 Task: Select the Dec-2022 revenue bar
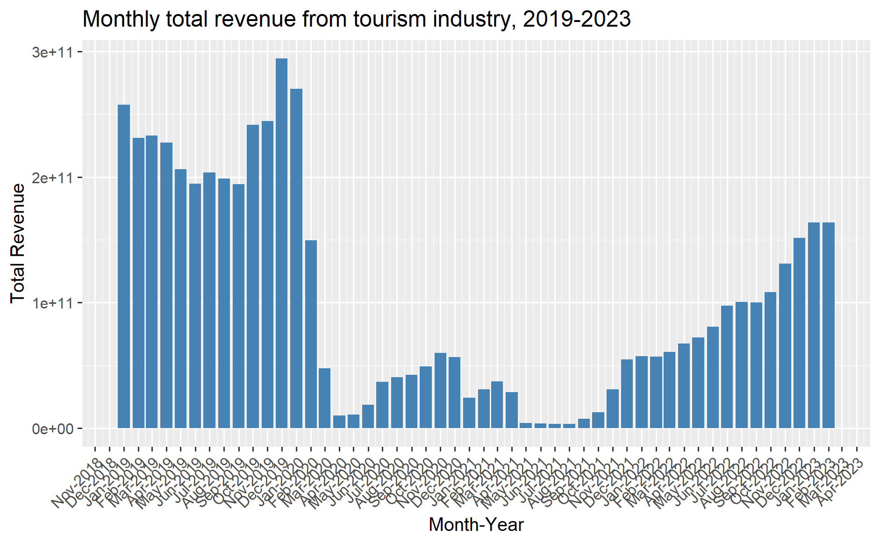(800, 333)
